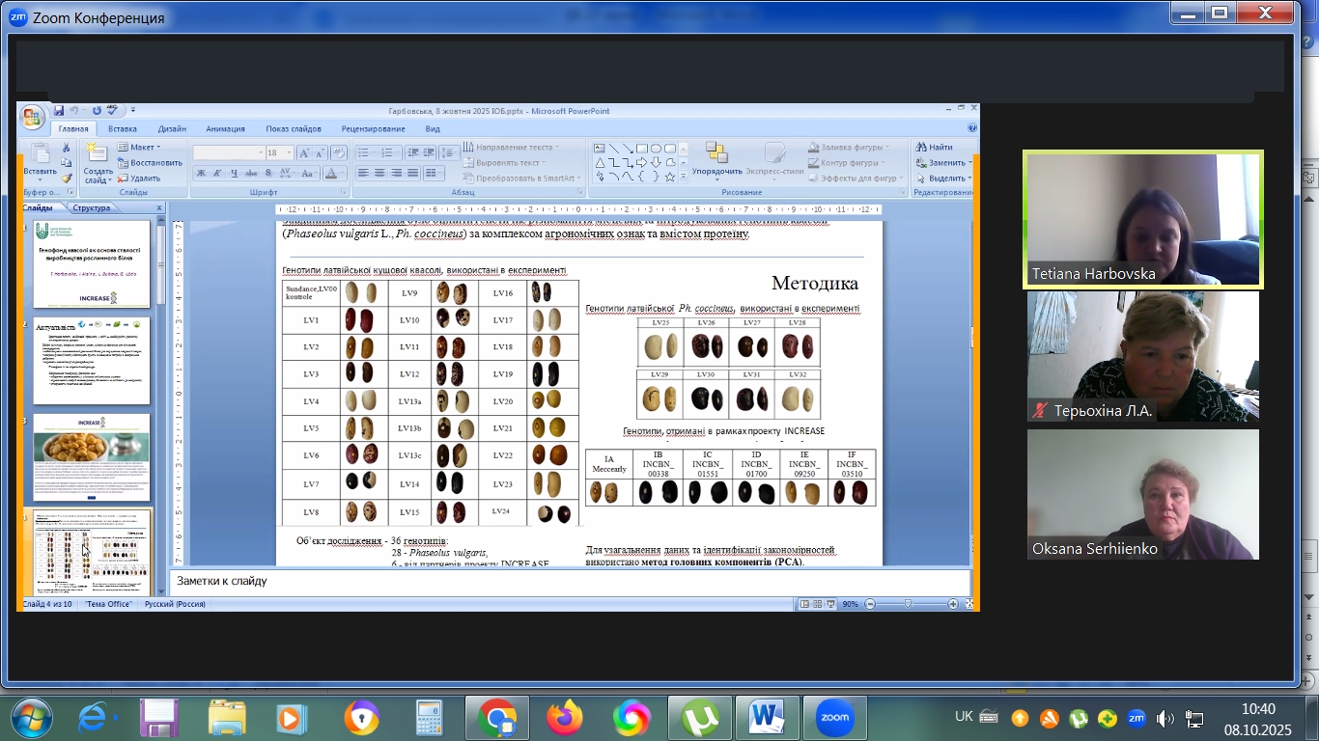This screenshot has height=741, width=1319.
Task: Select the Экспресс-стили quick styles icon
Action: (x=774, y=154)
